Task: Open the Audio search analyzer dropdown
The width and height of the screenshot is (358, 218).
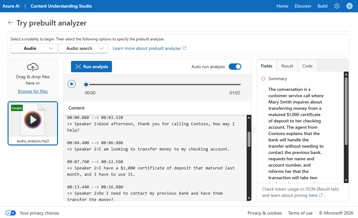Action: (x=83, y=48)
